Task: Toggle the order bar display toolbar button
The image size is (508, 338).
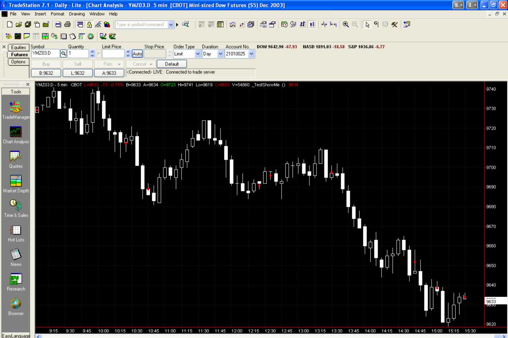Action: 80,25
